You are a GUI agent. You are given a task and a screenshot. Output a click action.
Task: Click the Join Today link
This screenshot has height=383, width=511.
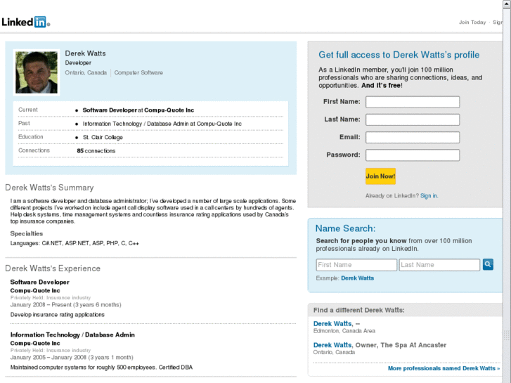tap(472, 22)
